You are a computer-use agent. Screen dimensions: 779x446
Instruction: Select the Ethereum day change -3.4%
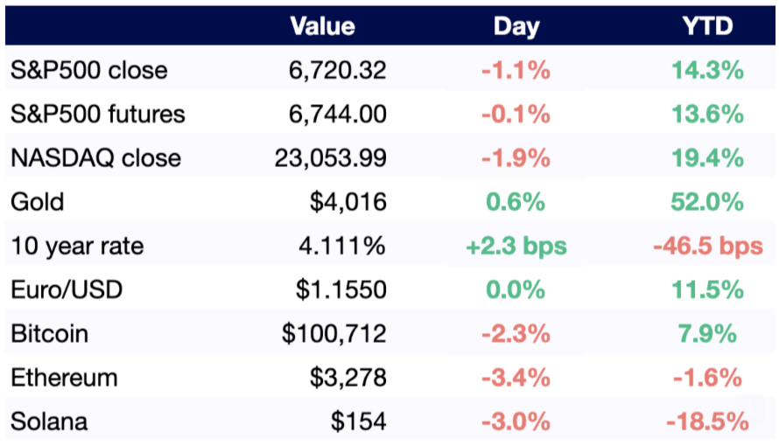pos(516,378)
